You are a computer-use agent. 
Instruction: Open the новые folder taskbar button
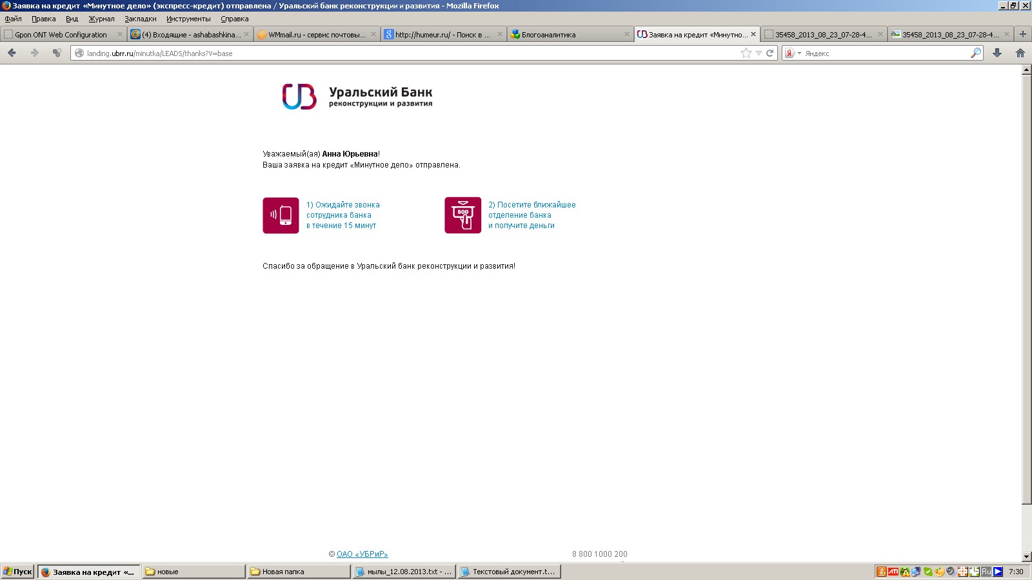coord(193,572)
